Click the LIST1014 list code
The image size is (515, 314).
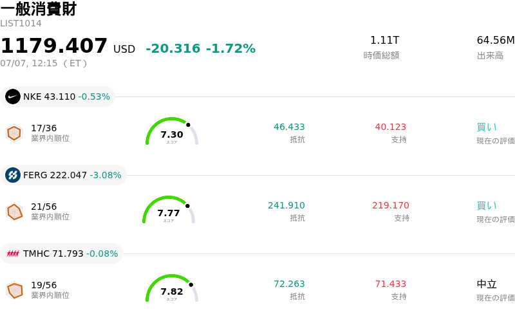tap(21, 23)
